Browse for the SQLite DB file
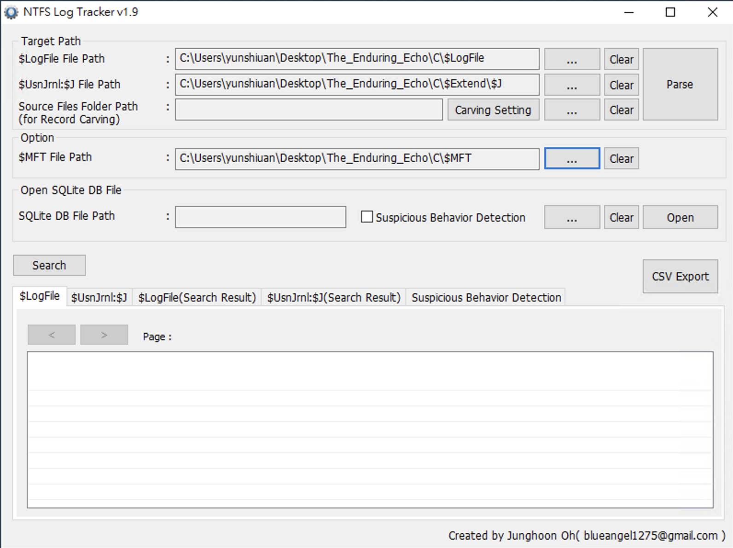 [572, 217]
